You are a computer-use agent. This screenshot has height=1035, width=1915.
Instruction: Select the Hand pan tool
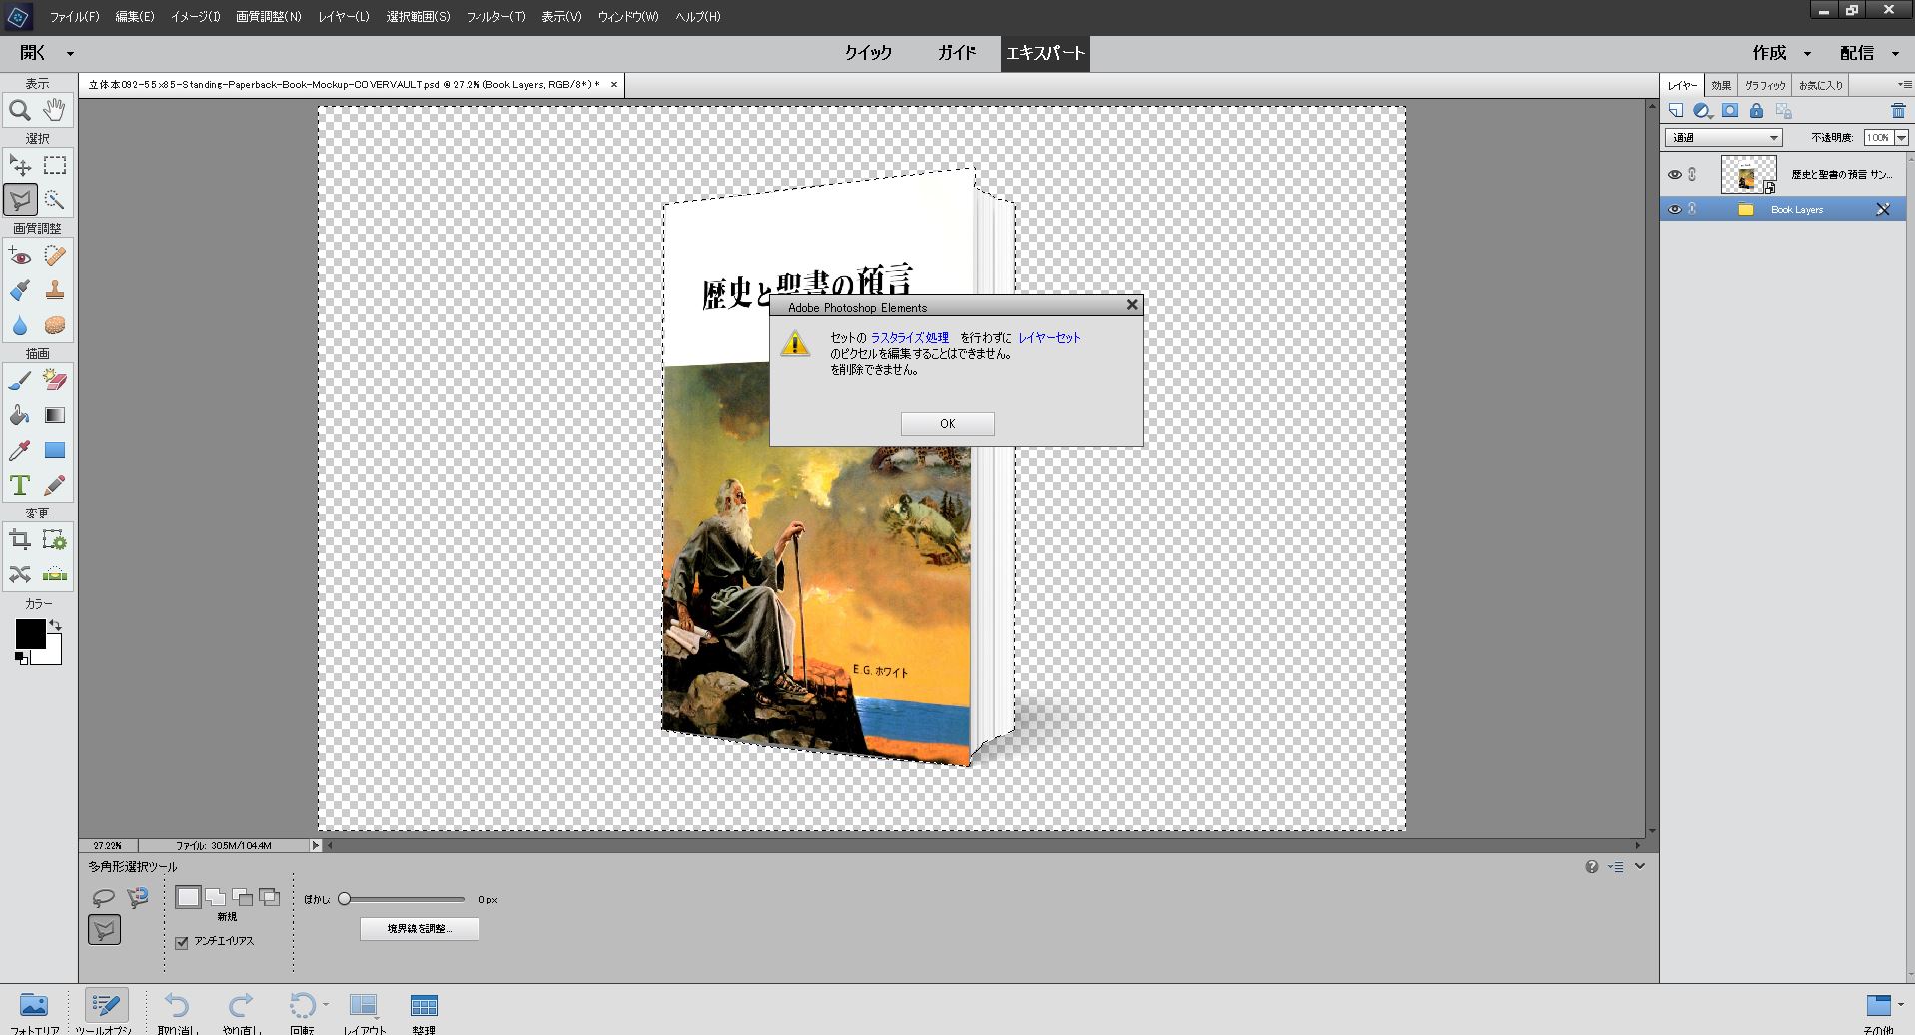(55, 110)
